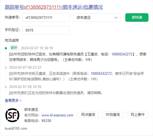Open the tracking result title link

point(54,7)
